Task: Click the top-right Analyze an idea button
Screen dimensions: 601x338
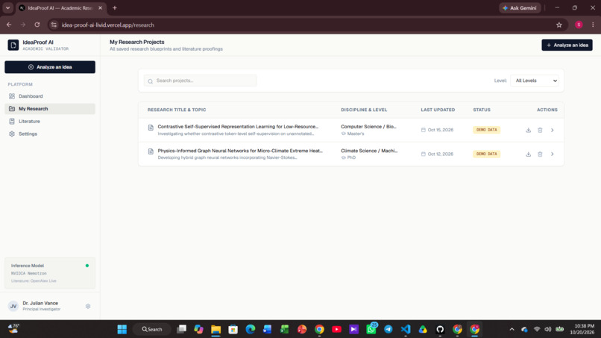Action: click(x=567, y=45)
